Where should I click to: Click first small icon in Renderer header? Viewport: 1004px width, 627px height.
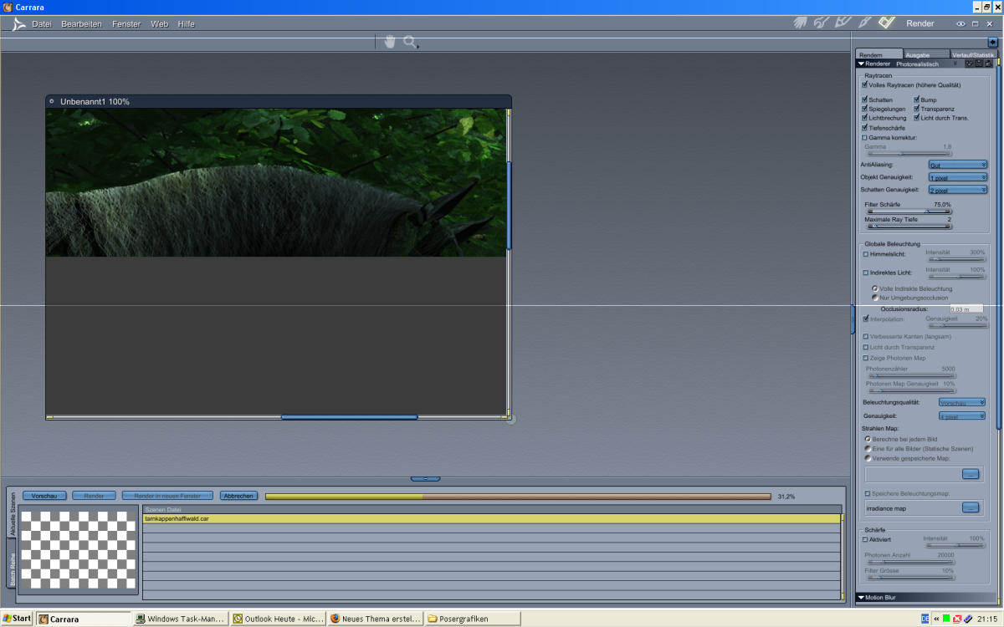[x=969, y=64]
